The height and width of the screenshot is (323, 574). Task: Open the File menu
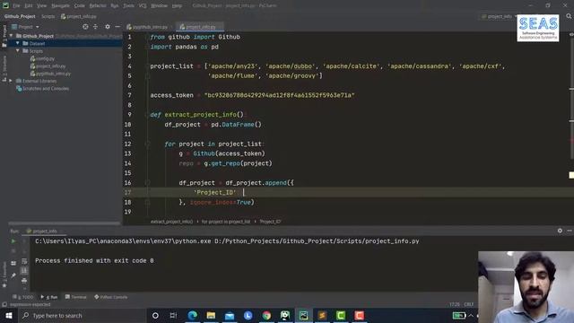click(x=16, y=6)
